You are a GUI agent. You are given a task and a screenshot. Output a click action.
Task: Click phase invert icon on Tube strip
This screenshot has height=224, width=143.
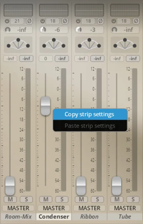click(x=136, y=21)
